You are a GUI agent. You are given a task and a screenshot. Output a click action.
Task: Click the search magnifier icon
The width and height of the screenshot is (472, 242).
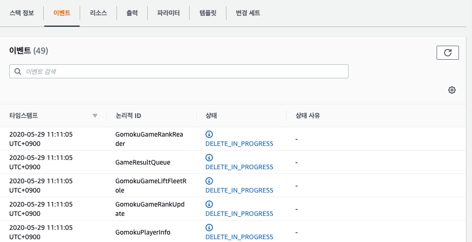[18, 71]
